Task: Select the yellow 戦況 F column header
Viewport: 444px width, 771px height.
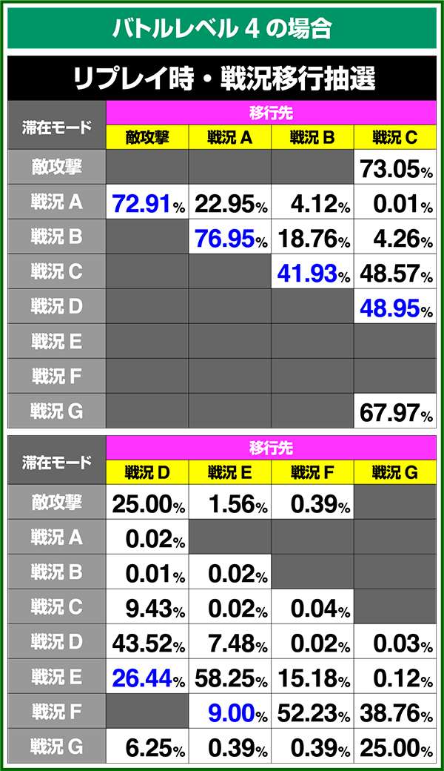Action: pos(312,472)
